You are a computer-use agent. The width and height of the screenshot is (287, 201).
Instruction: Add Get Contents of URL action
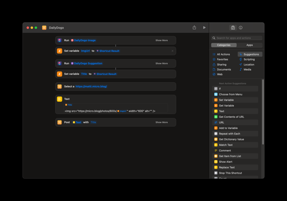click(235, 117)
